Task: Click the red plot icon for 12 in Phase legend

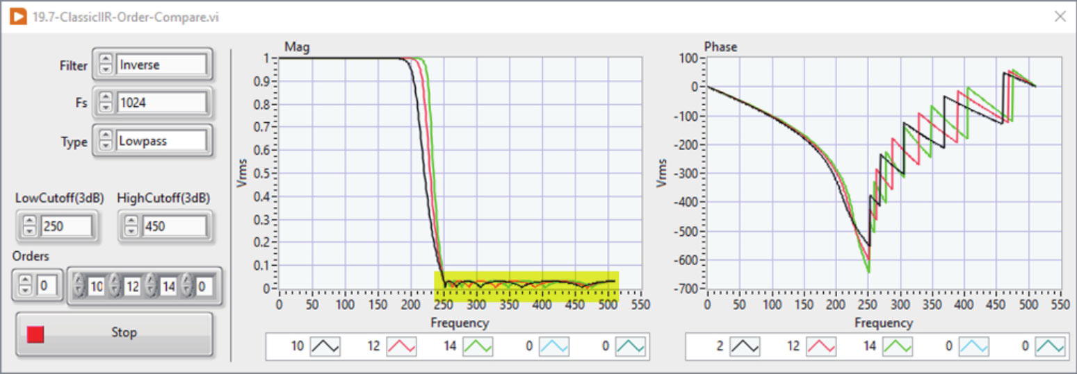Action: tap(821, 346)
